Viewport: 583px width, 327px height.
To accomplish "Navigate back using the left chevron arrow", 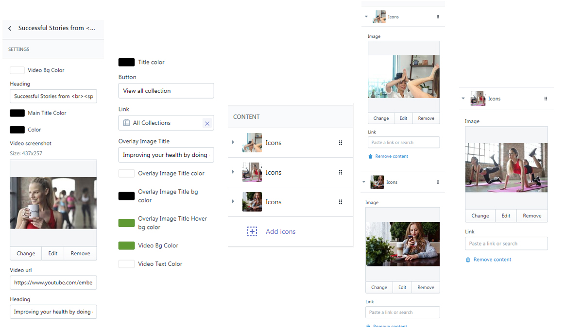I will 9,28.
